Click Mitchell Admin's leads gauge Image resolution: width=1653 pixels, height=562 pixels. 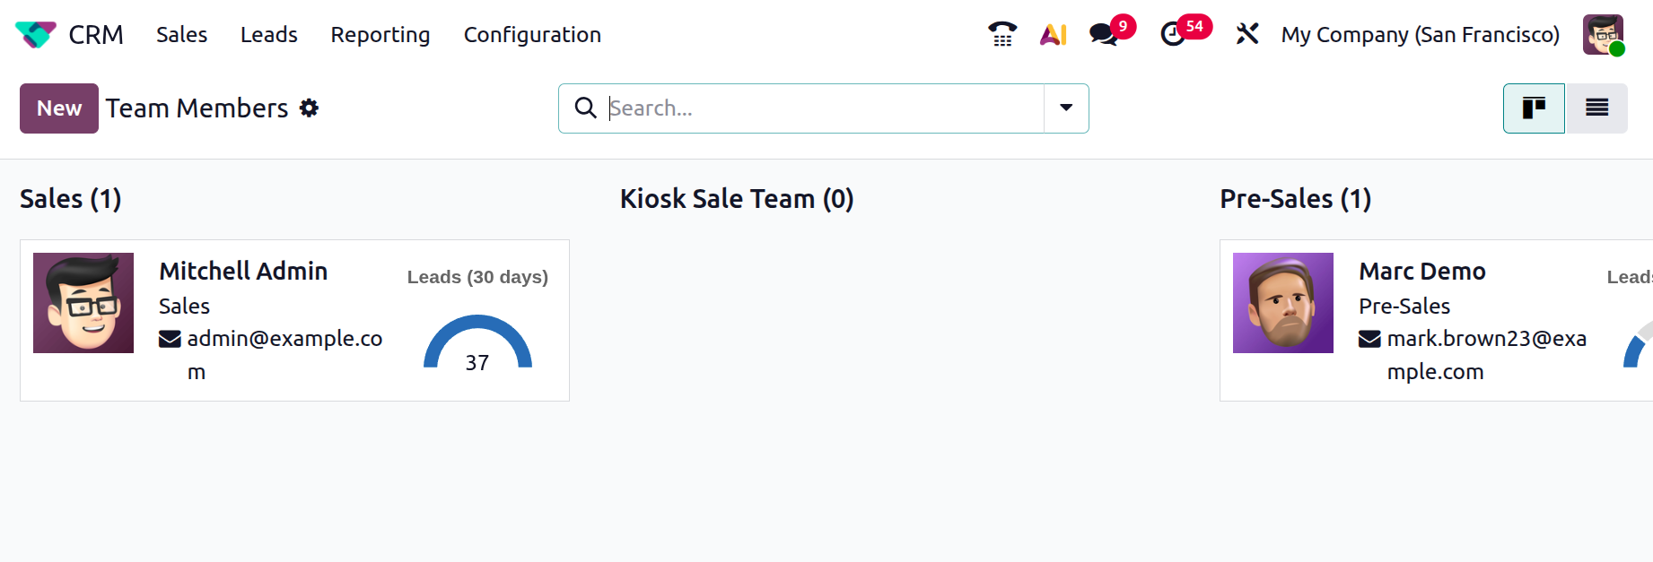477,345
